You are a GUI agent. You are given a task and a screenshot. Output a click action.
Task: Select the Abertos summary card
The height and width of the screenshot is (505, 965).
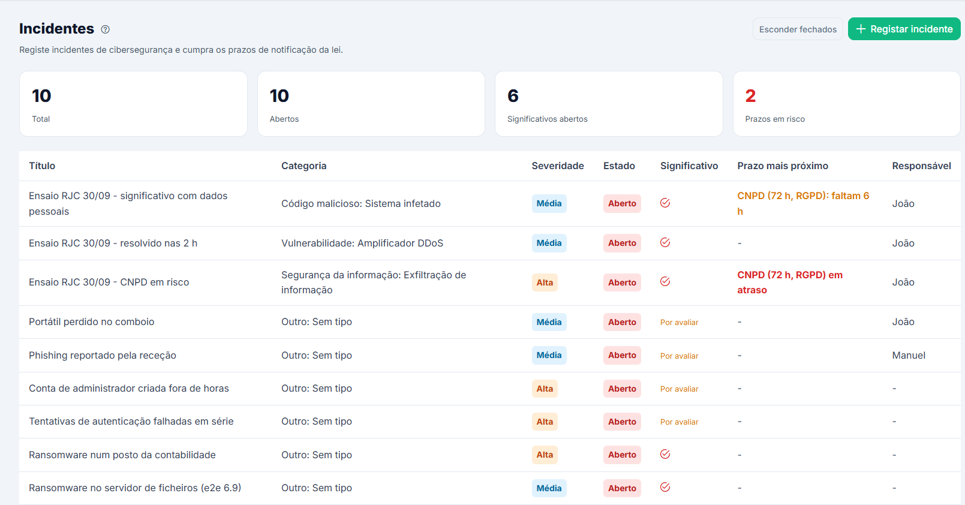pyautogui.click(x=371, y=104)
